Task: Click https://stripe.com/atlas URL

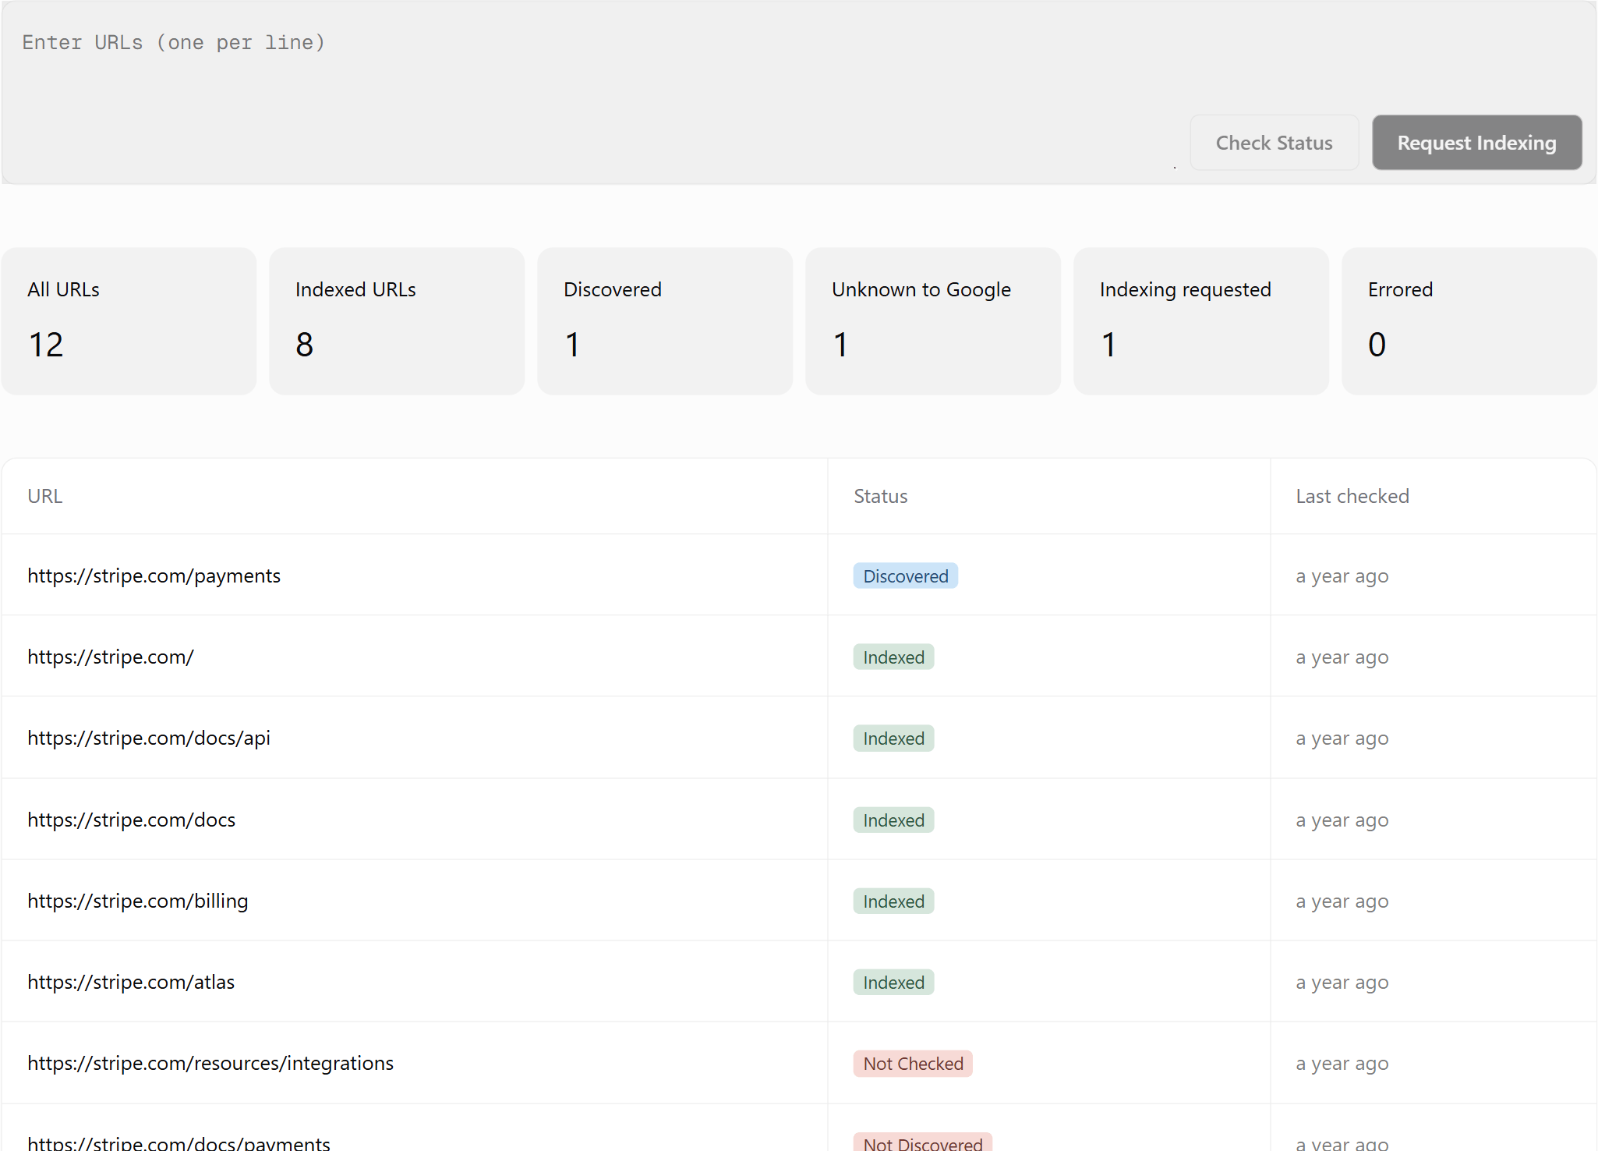Action: tap(131, 982)
